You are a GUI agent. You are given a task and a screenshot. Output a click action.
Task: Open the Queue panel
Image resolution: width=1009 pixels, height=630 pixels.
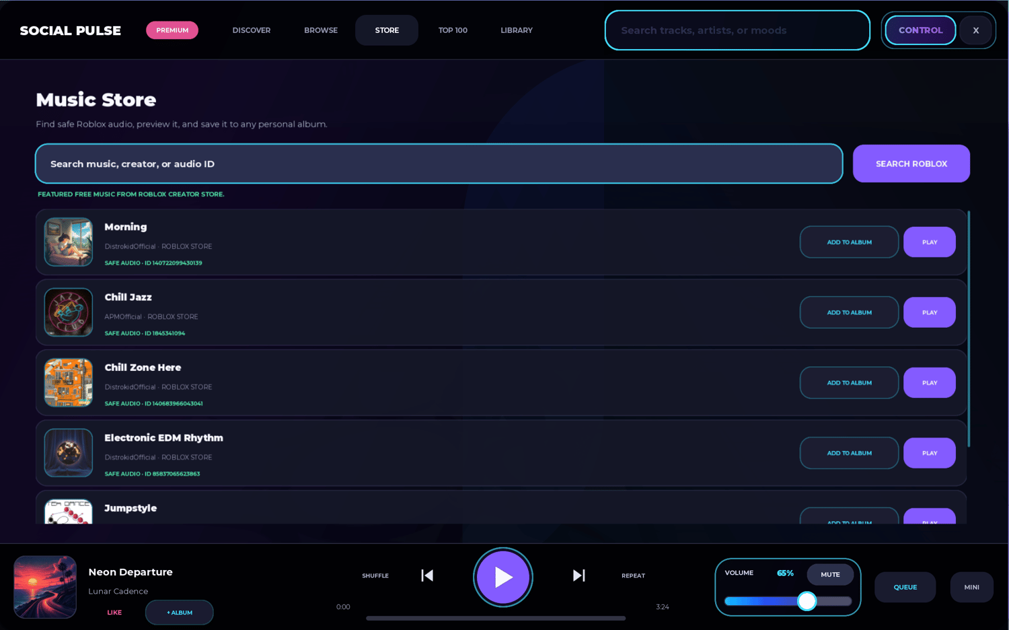pyautogui.click(x=905, y=587)
